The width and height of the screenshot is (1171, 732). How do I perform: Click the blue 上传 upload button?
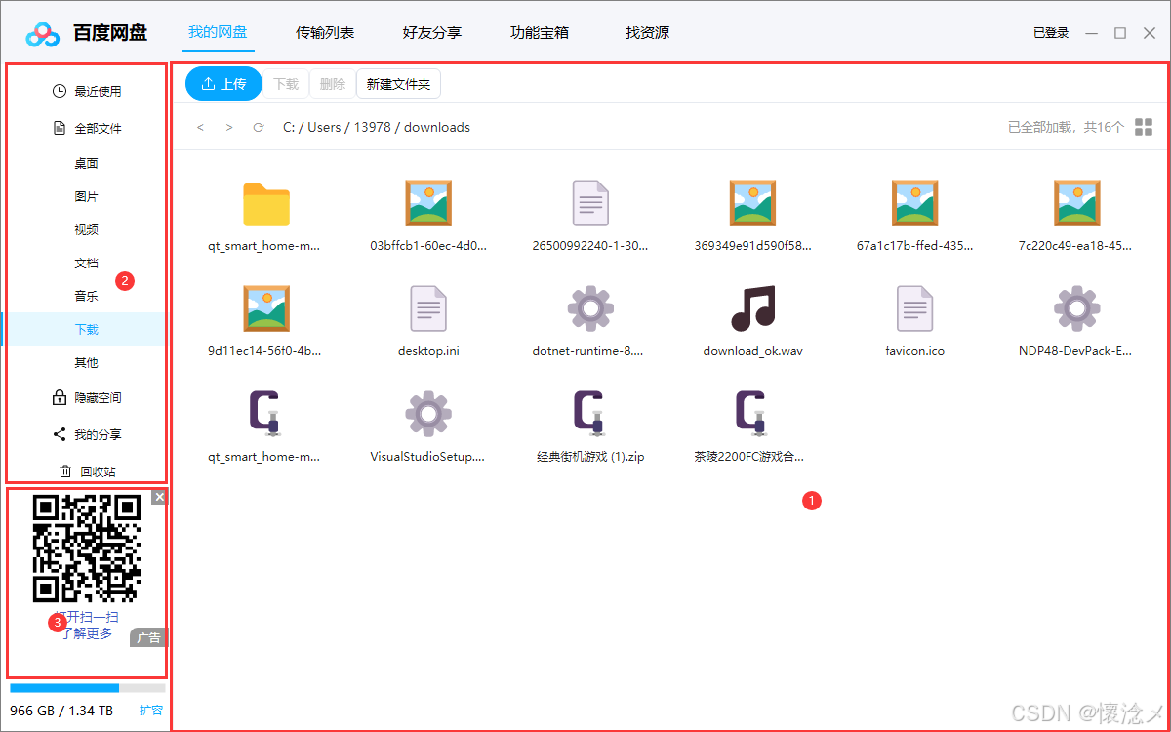[x=223, y=84]
